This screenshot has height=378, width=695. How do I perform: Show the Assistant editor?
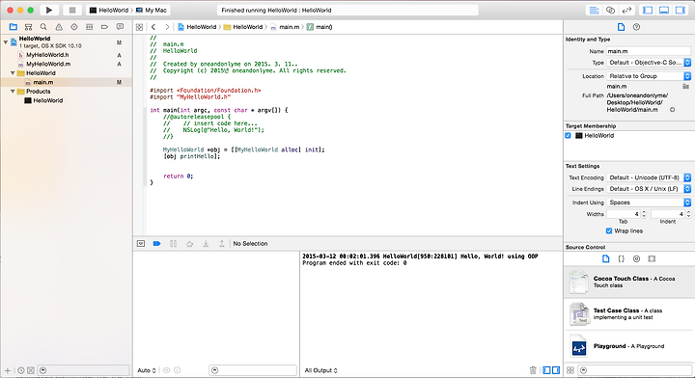point(610,11)
